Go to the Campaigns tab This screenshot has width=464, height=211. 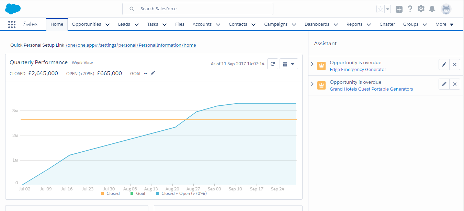pos(276,24)
